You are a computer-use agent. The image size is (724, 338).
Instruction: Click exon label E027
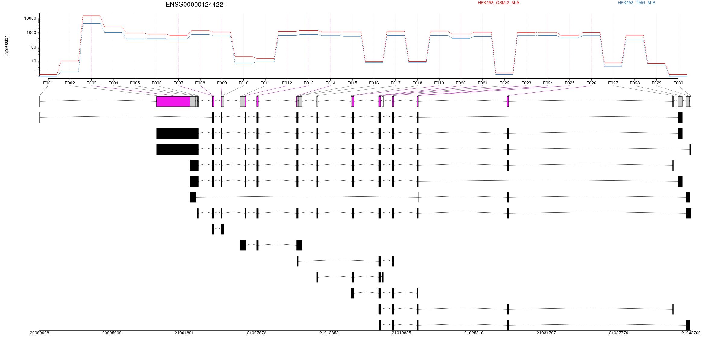coord(613,83)
